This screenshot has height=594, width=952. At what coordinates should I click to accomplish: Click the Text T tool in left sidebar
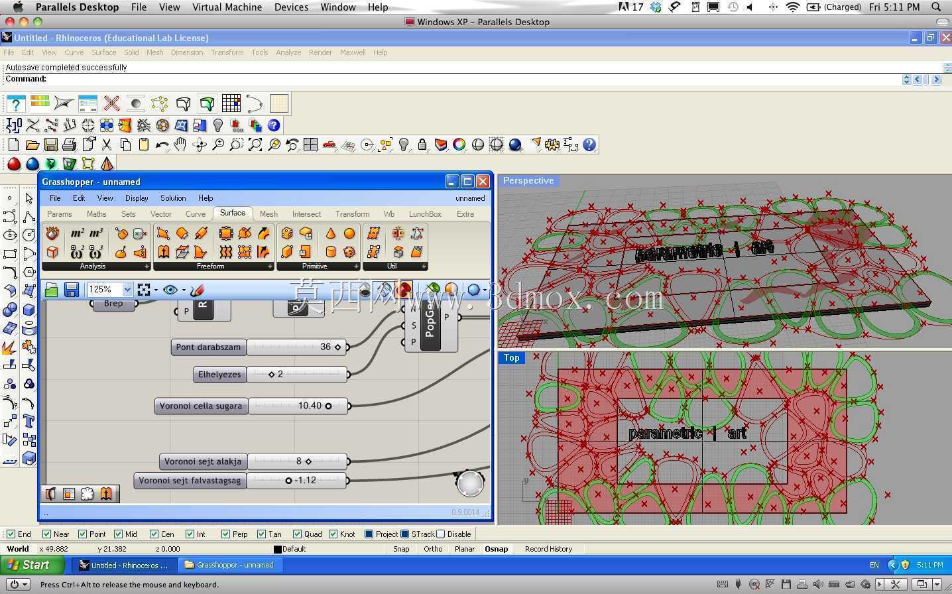point(29,421)
